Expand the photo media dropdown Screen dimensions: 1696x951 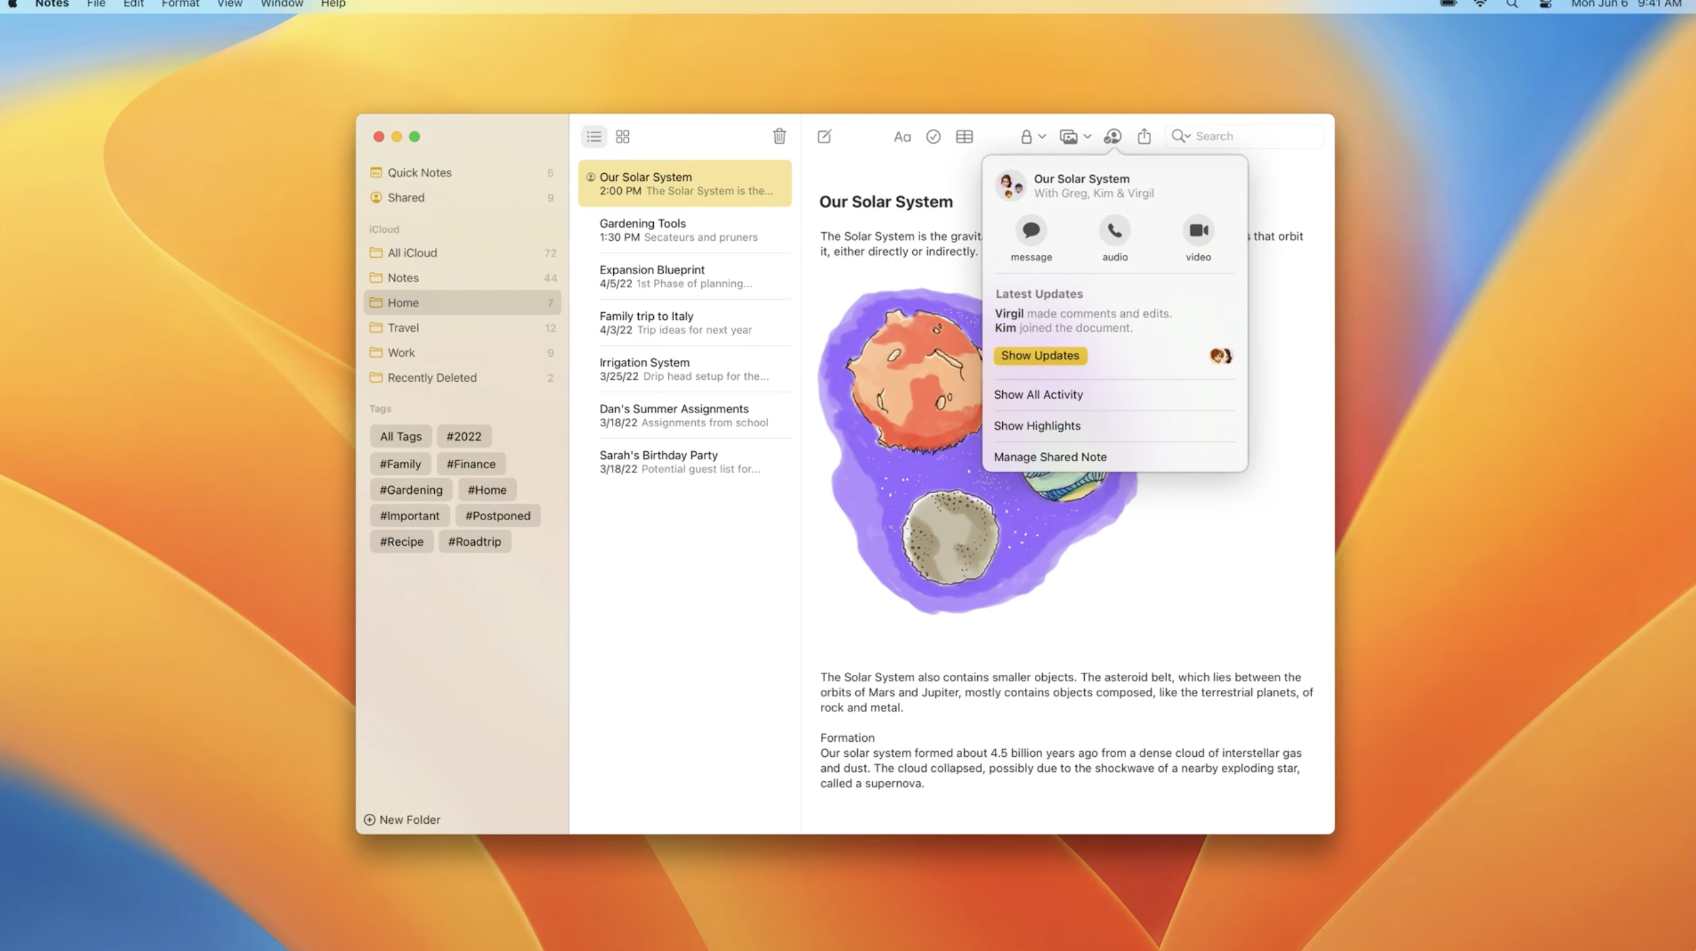1075,136
